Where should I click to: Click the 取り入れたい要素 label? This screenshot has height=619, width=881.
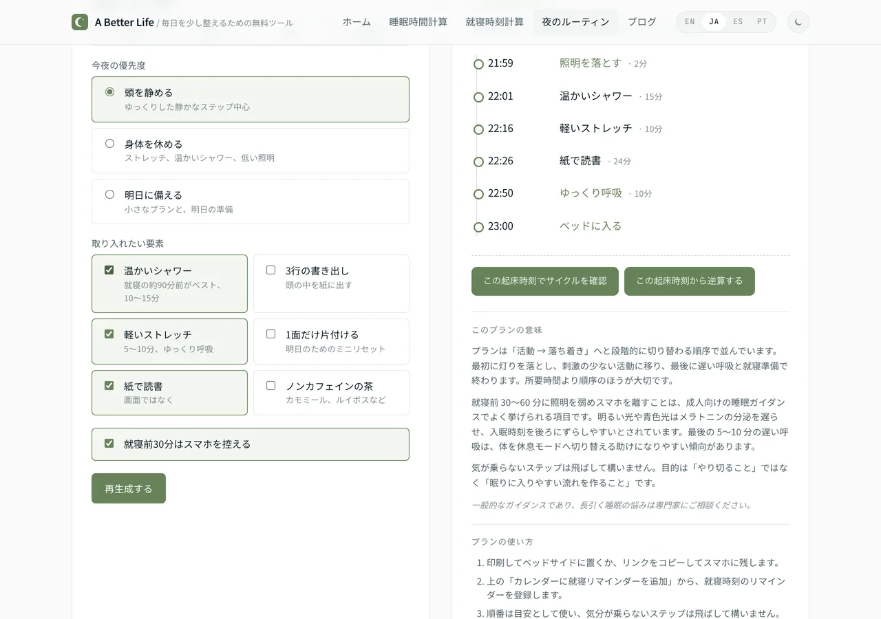tap(127, 243)
